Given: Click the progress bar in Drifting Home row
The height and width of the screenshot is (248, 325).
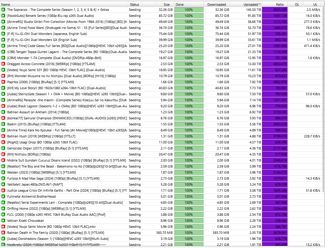Looking at the screenshot, I should pos(189,209).
